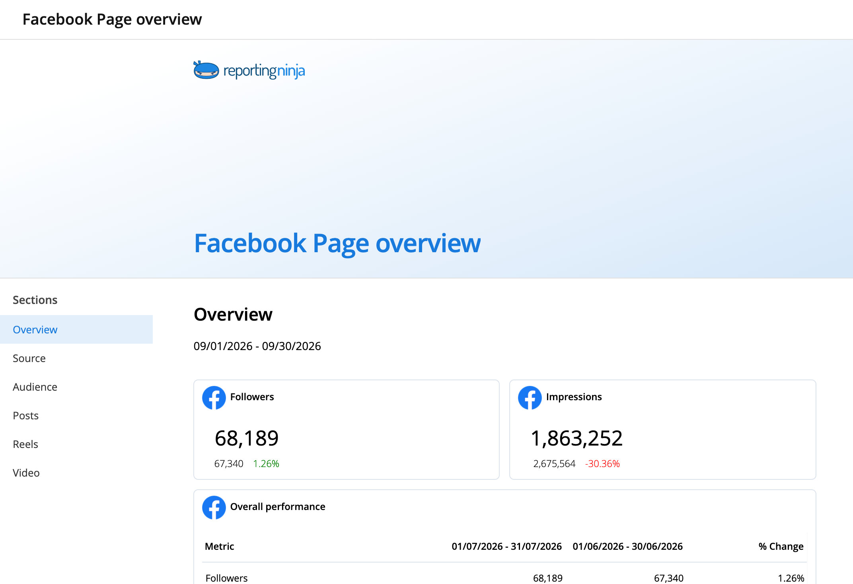Viewport: 853px width, 584px height.
Task: Click the Followers value 68,189
Action: pyautogui.click(x=247, y=438)
